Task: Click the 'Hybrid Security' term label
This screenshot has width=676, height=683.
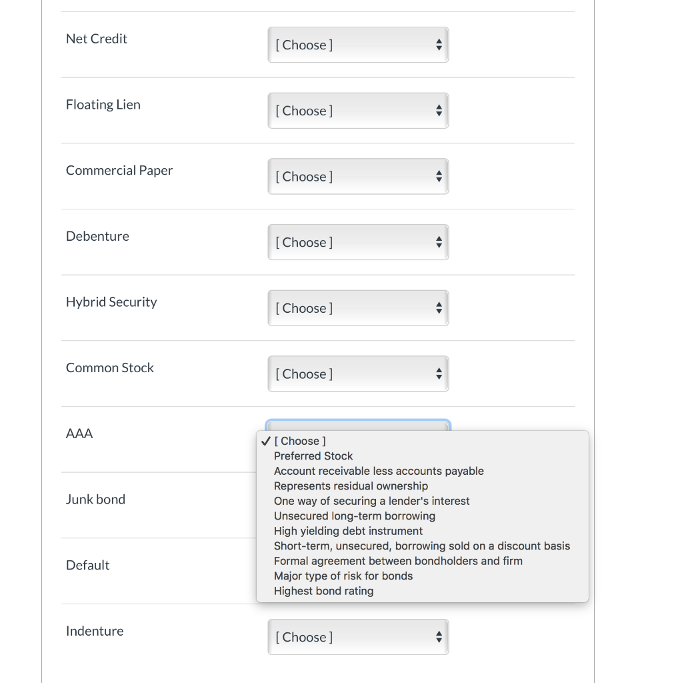Action: [x=111, y=302]
